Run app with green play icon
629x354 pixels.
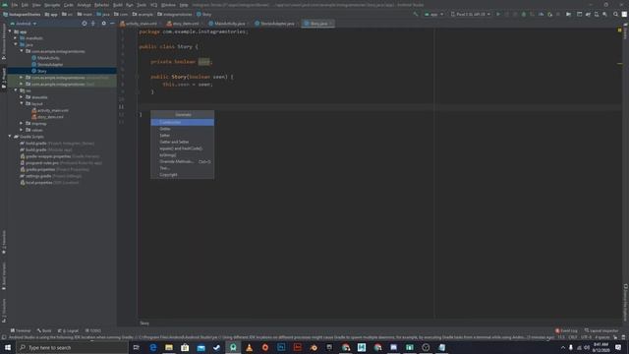pos(498,14)
